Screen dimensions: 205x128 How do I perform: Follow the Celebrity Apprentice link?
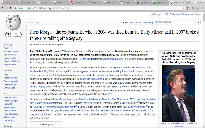pyautogui.click(x=136, y=107)
